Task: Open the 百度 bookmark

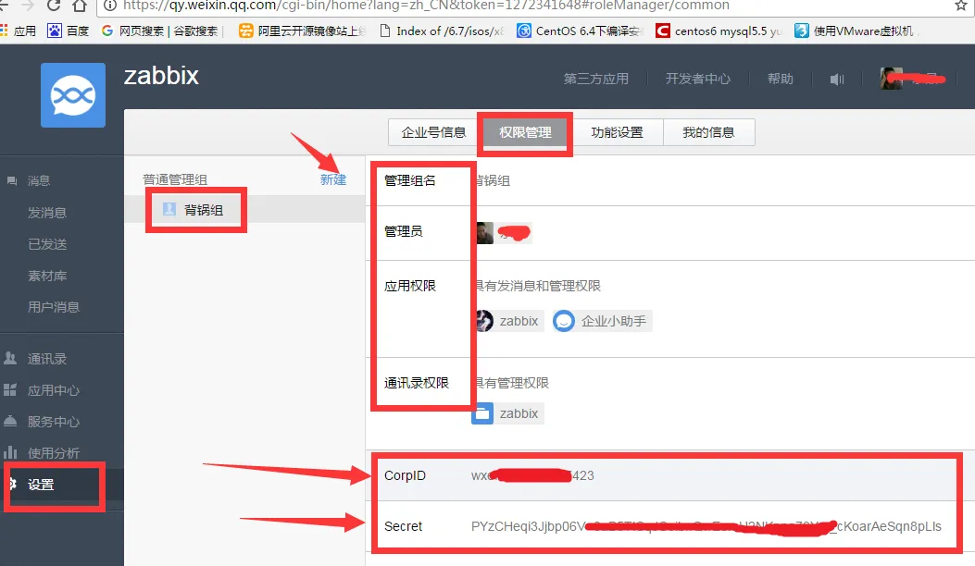Action: point(68,31)
